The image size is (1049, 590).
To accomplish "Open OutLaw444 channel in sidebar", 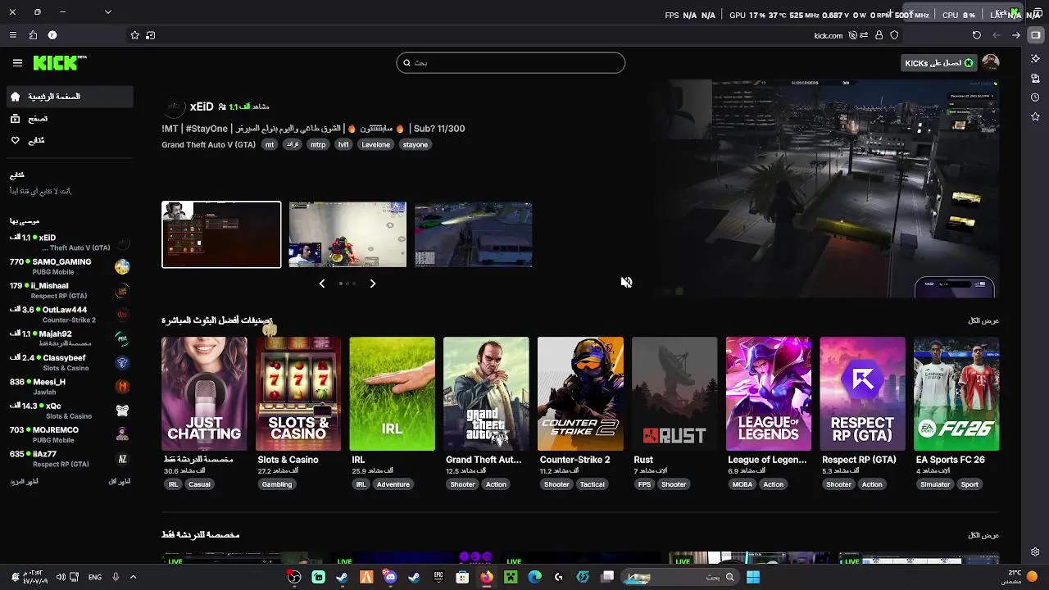I will (x=70, y=315).
